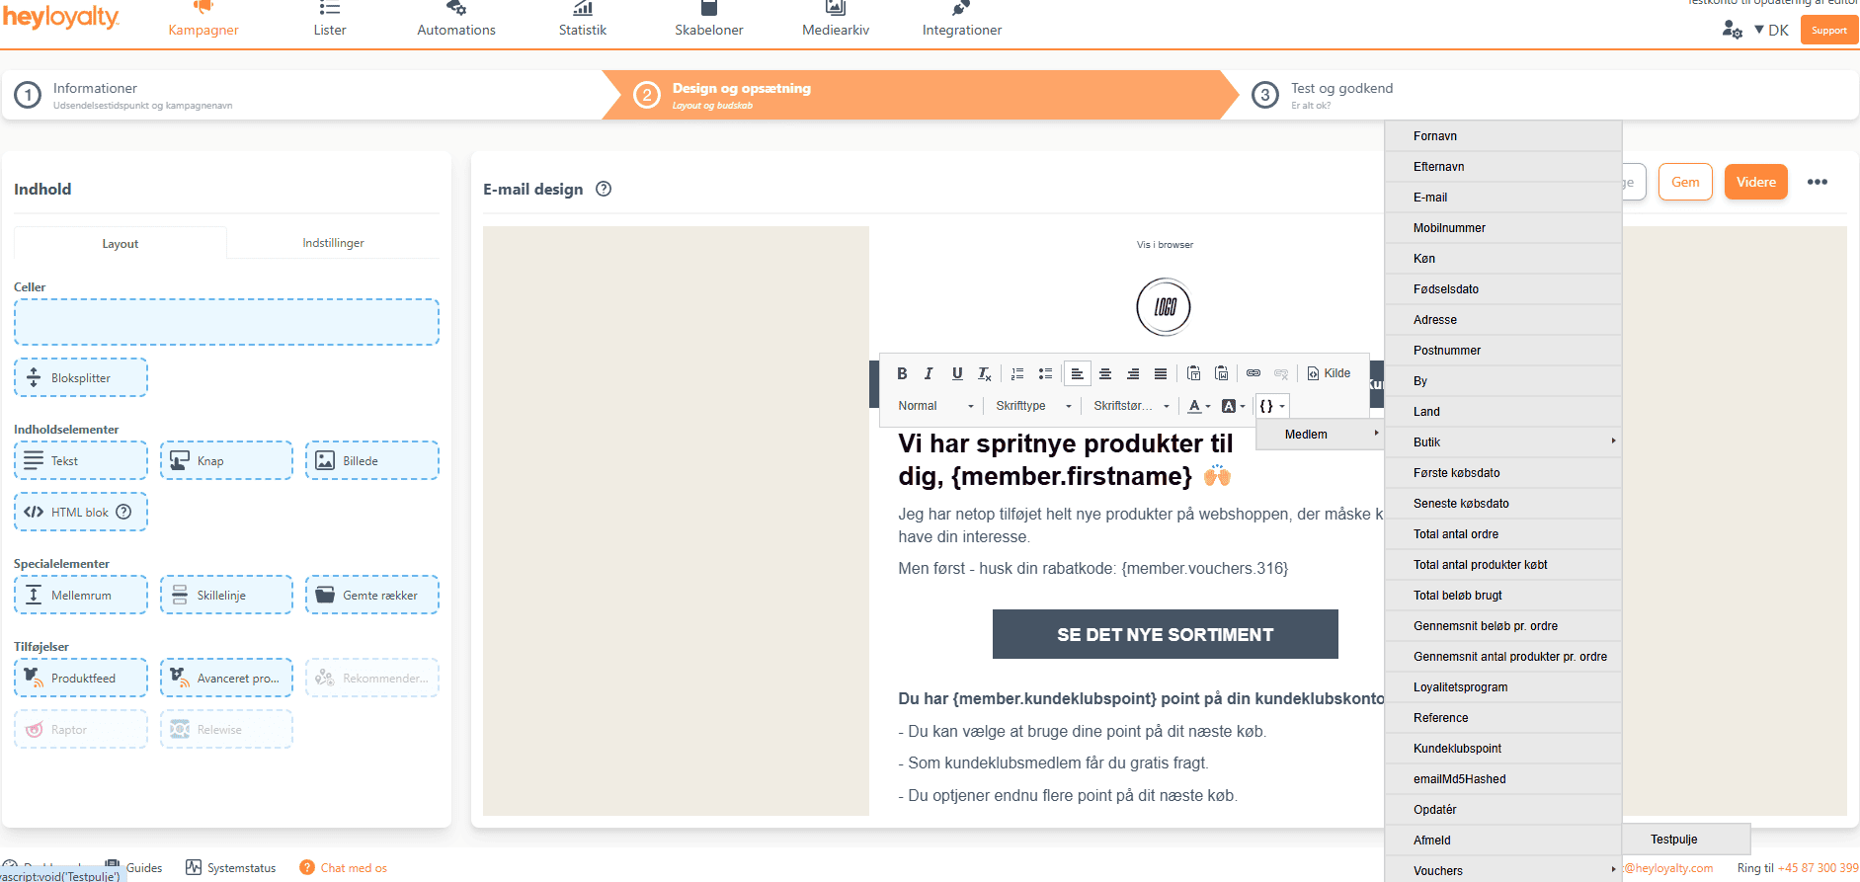Center align the text

1105,373
